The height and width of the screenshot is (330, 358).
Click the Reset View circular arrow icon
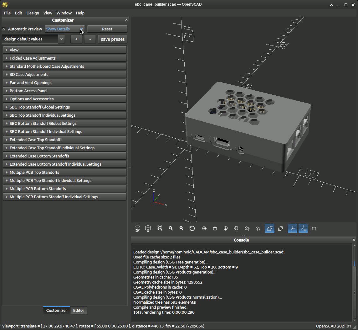192,228
